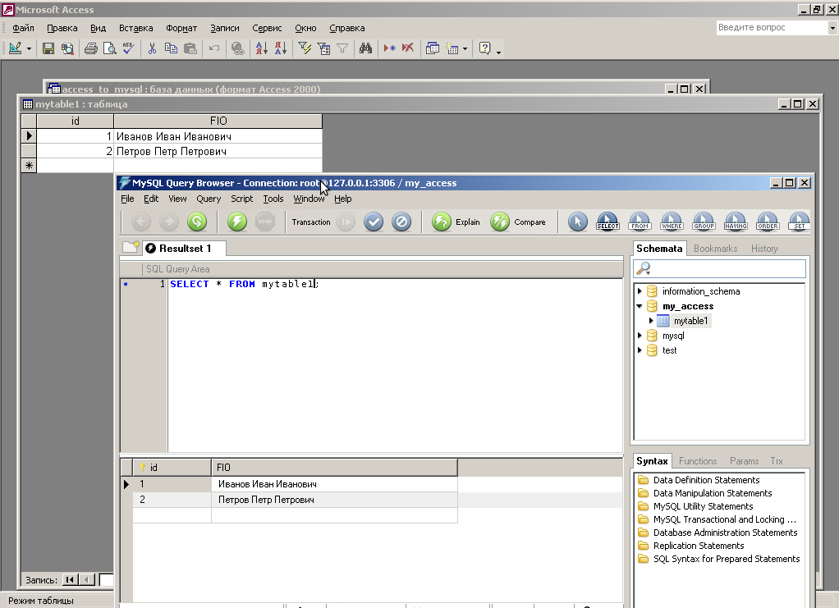Switch to the History tab
This screenshot has width=839, height=608.
(x=764, y=249)
